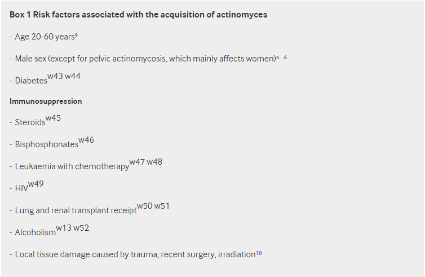
Task: Open the w51 reference for transplant receipt
Action: point(162,206)
